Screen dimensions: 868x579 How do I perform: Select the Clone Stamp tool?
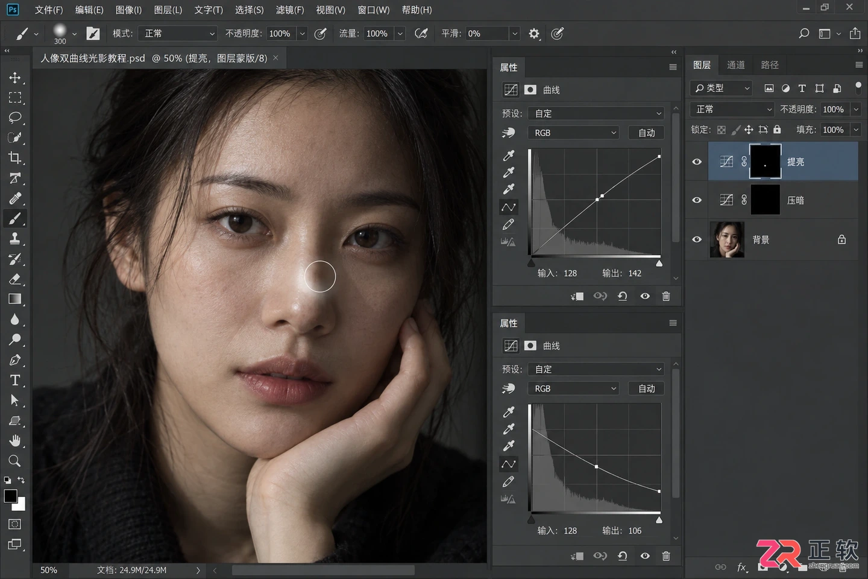click(15, 239)
